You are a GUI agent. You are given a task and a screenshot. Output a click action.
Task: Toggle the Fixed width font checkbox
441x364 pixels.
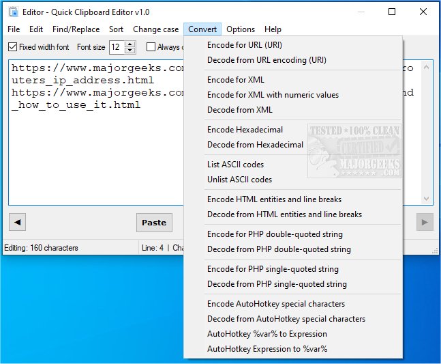coord(13,47)
